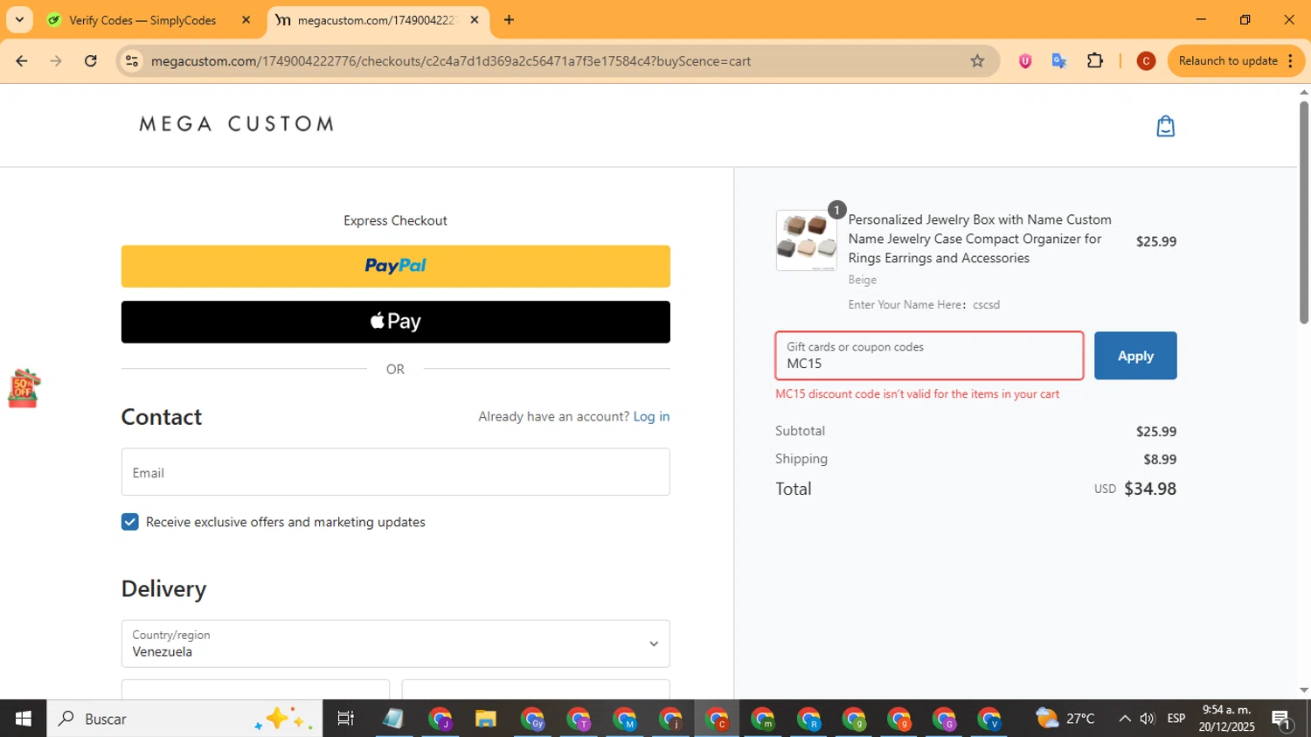Screen dimensions: 1311x737
Task: Go back to the previous page
Action: click(22, 61)
